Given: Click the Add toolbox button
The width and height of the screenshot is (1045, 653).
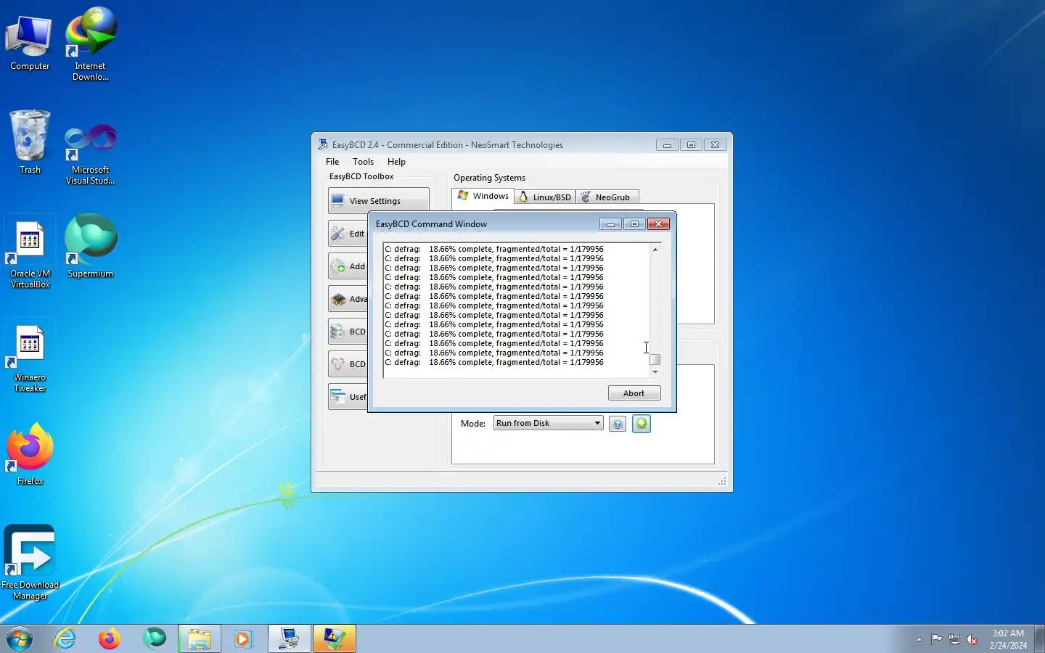Looking at the screenshot, I should (x=348, y=266).
